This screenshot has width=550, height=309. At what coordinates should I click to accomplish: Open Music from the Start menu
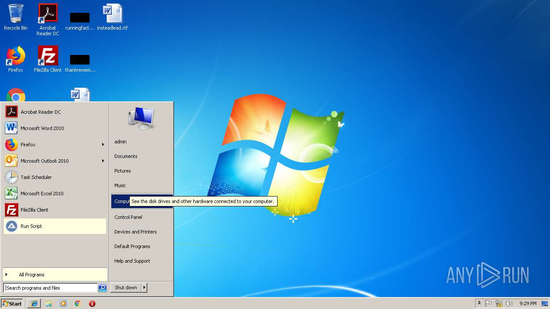tap(142, 185)
